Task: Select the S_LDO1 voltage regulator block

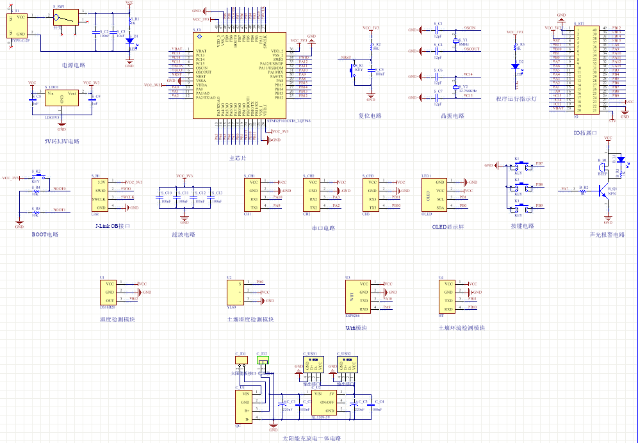Action: click(x=62, y=98)
